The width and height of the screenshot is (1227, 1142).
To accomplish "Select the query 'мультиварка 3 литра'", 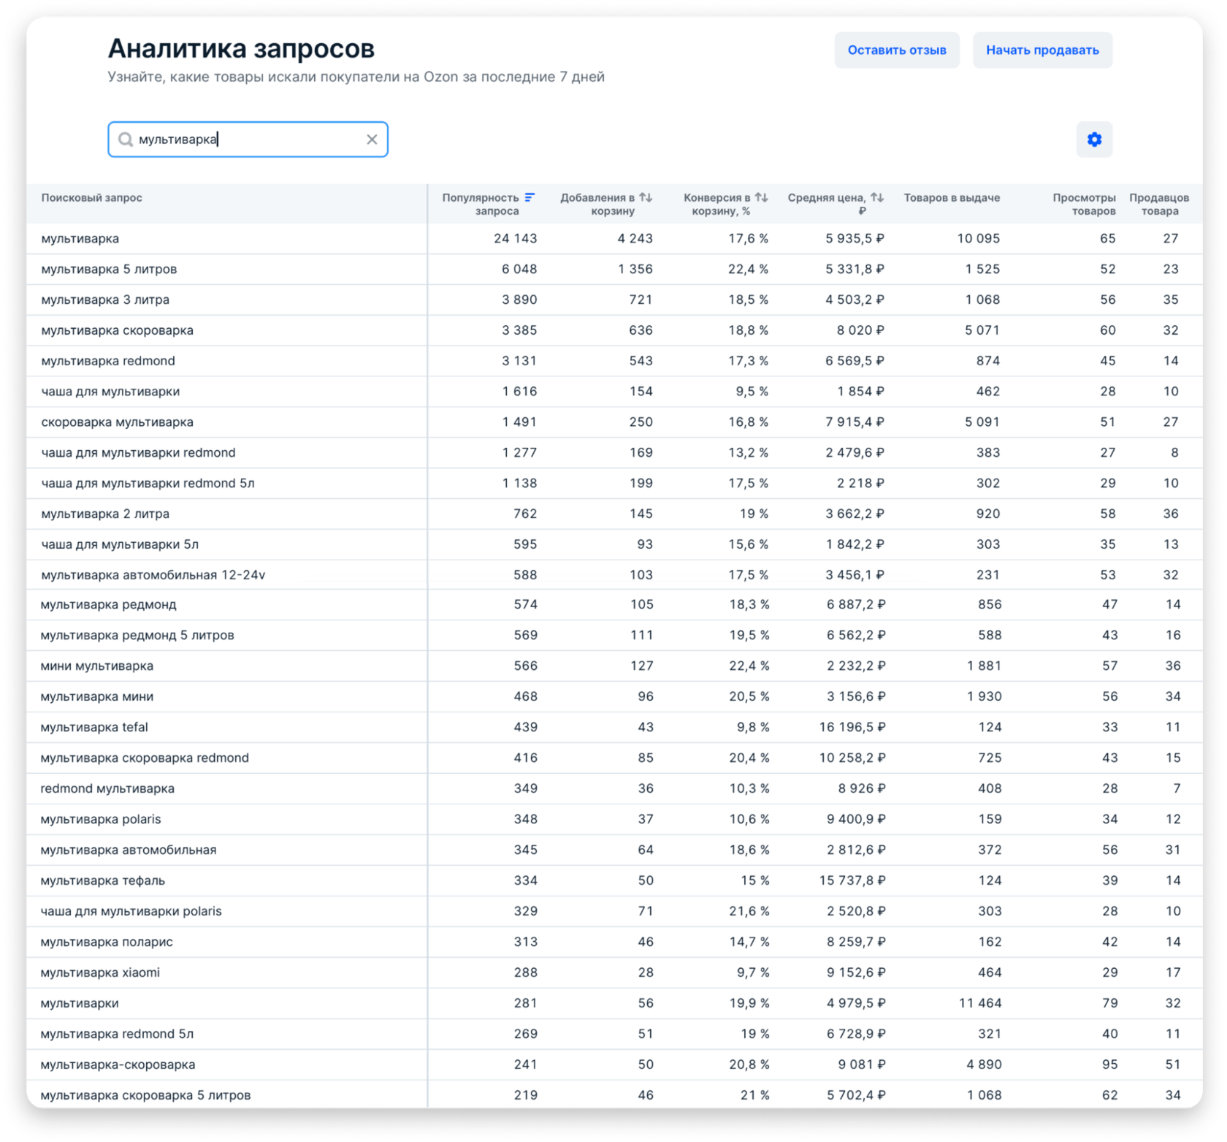I will (105, 300).
